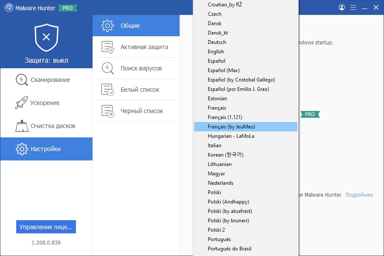The image size is (384, 256).
Task: Click the Ускорение rocket icon
Action: pos(21,103)
